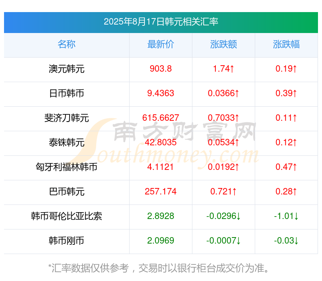The width and height of the screenshot is (322, 281).
Task: Click the change value 0.0534↑
Action: (x=223, y=143)
